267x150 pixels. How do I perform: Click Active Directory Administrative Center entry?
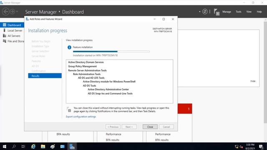[x=108, y=90]
